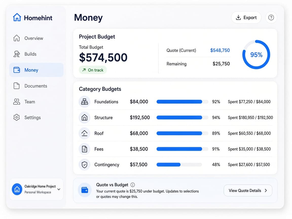Viewport: 292px width, 219px height.
Task: Click 'Spent $27,600 / $57,500' text
Action: click(x=249, y=165)
